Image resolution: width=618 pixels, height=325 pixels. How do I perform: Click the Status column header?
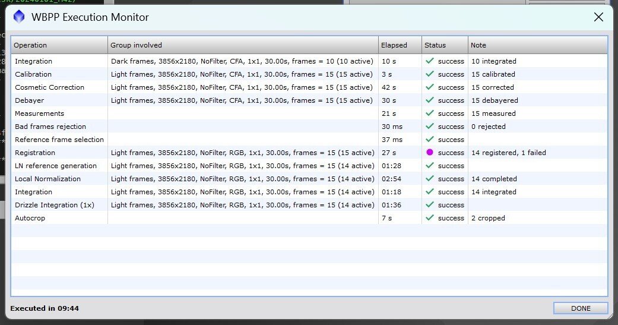(x=445, y=45)
